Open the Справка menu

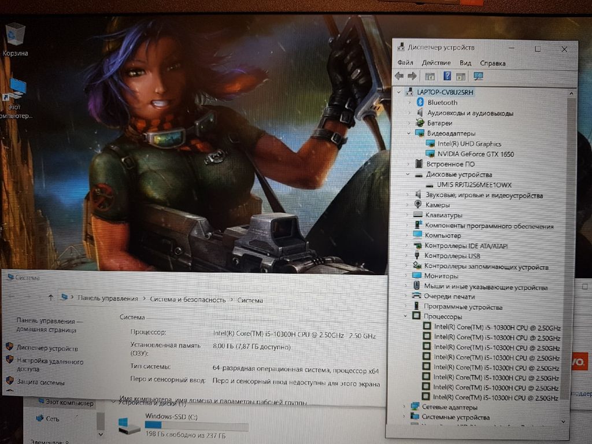[x=493, y=63]
